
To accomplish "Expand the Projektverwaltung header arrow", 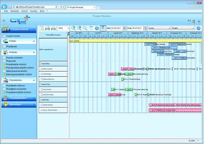I will [34, 29].
